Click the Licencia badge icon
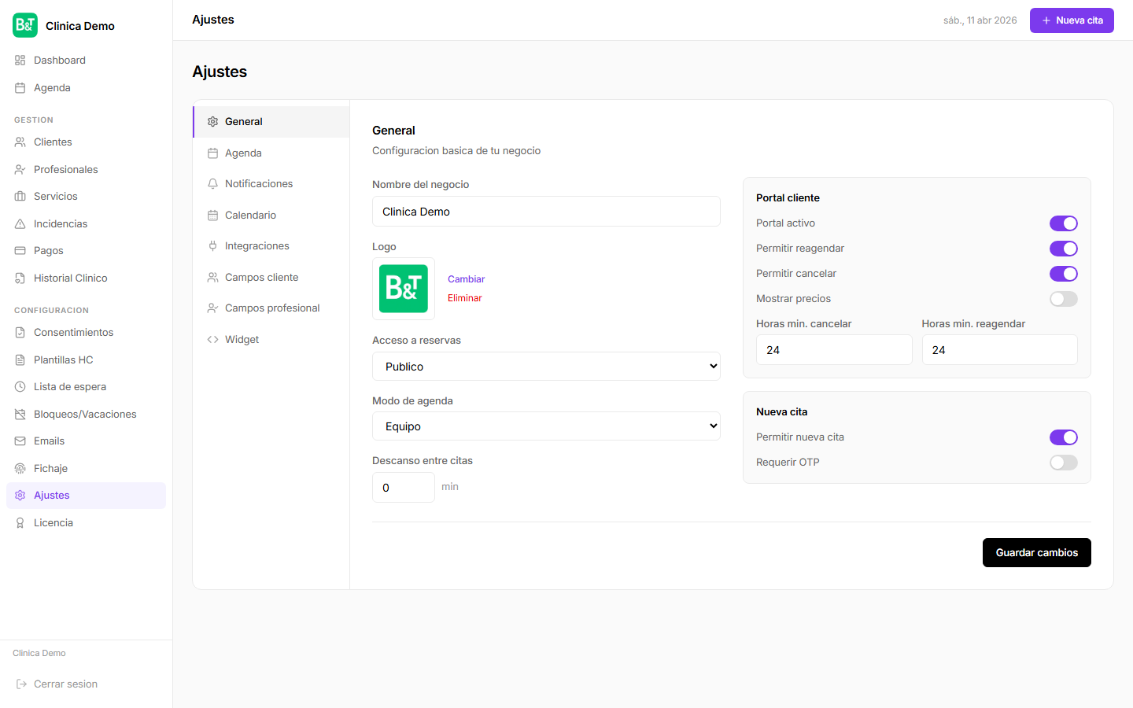This screenshot has height=708, width=1133. 20,523
